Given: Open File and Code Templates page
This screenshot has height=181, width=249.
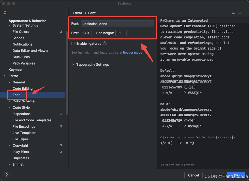Looking at the screenshot, I should click(32, 120).
